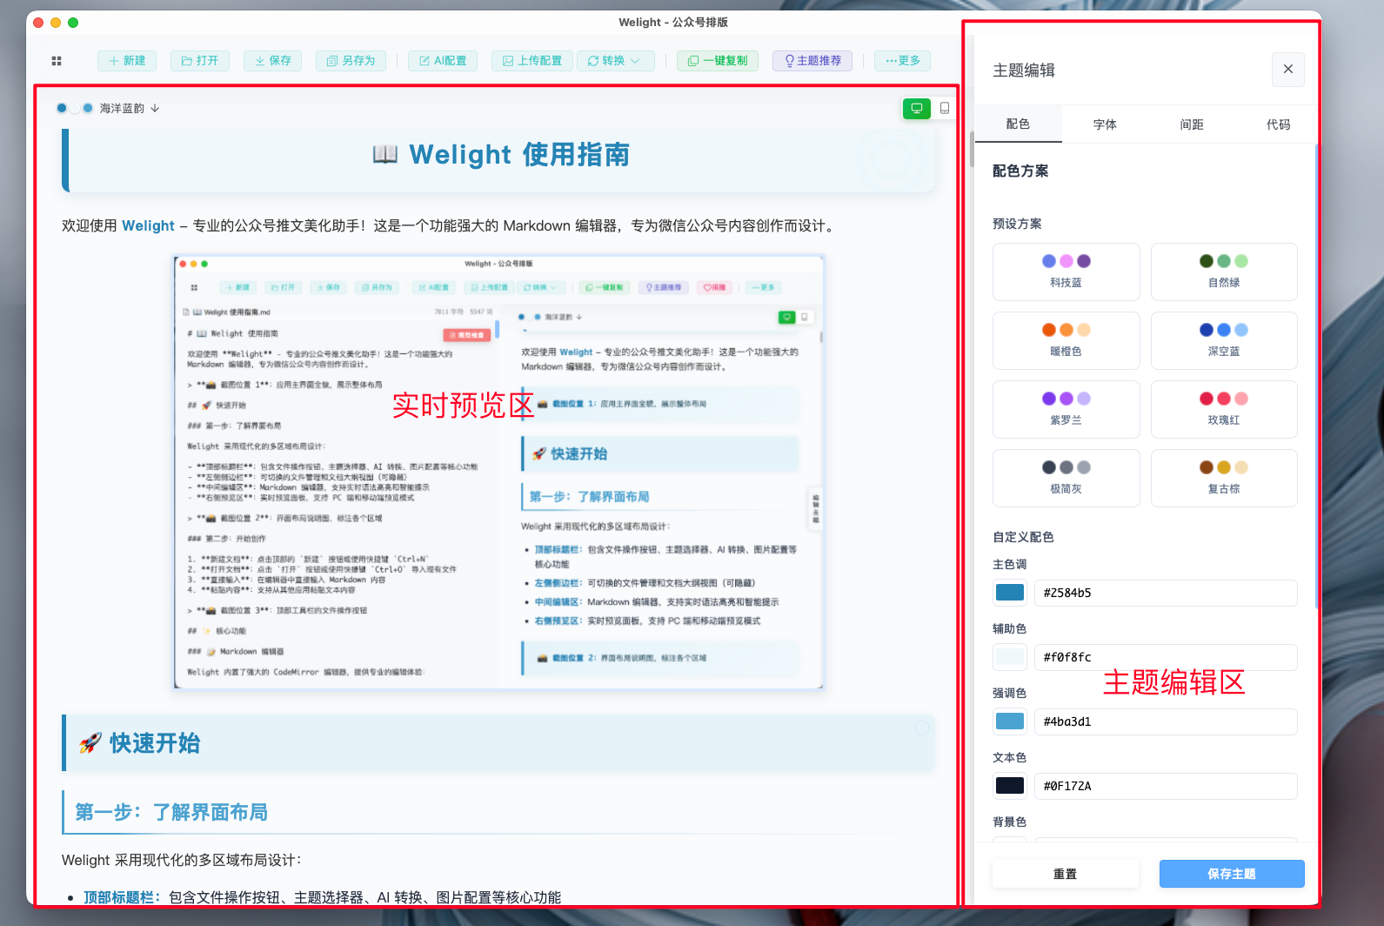Click the 另存为 toolbar button
This screenshot has height=926, width=1384.
pos(351,61)
